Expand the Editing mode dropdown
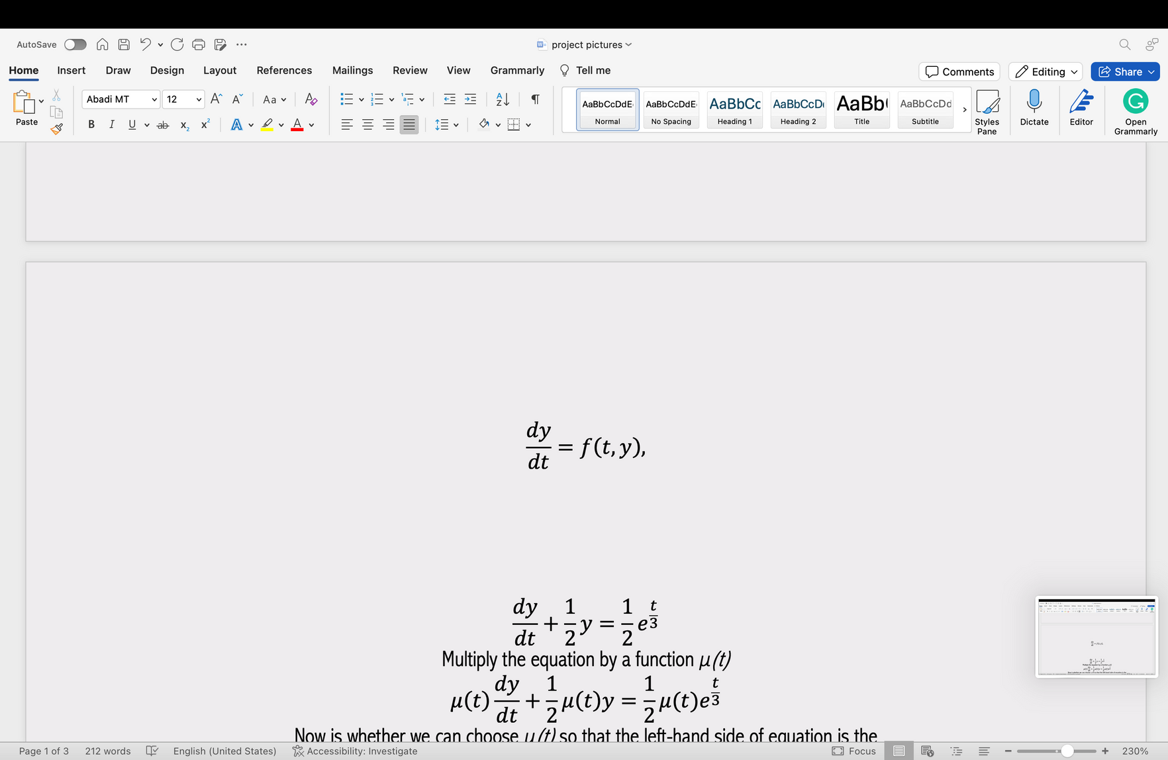Viewport: 1168px width, 760px height. [1046, 71]
